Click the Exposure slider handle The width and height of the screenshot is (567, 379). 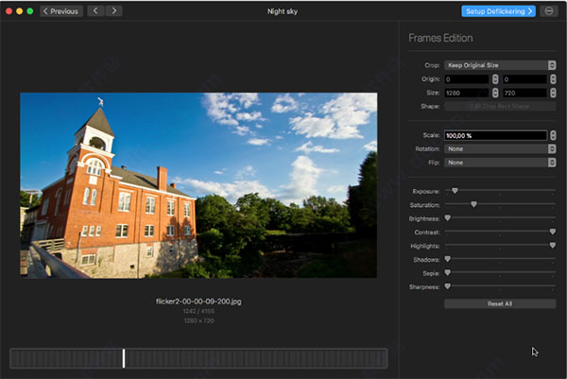point(455,191)
